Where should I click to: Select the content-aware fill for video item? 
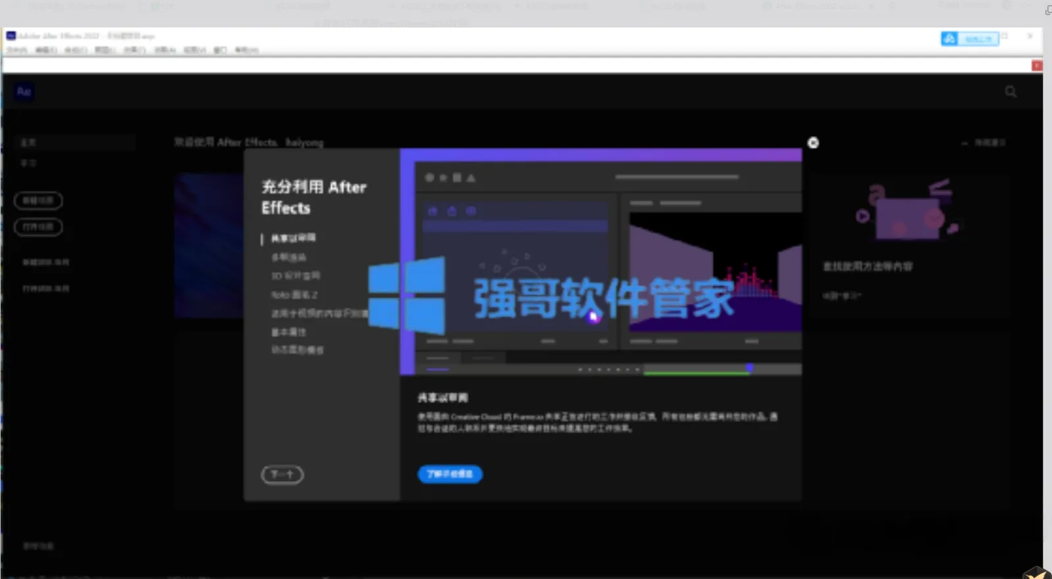point(319,313)
